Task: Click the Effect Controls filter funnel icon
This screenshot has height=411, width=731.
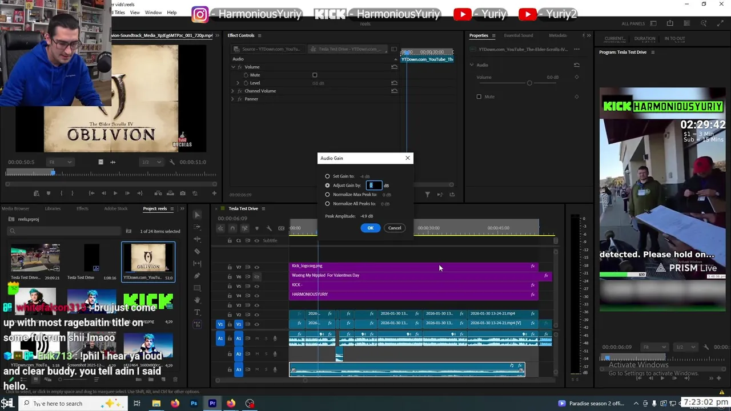Action: click(x=427, y=195)
